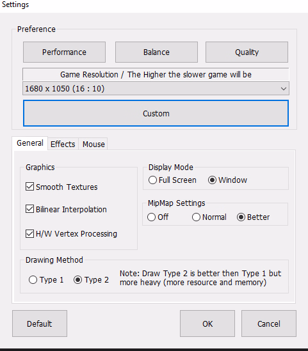This screenshot has width=308, height=351.
Task: Restore settings with Default button
Action: point(40,324)
